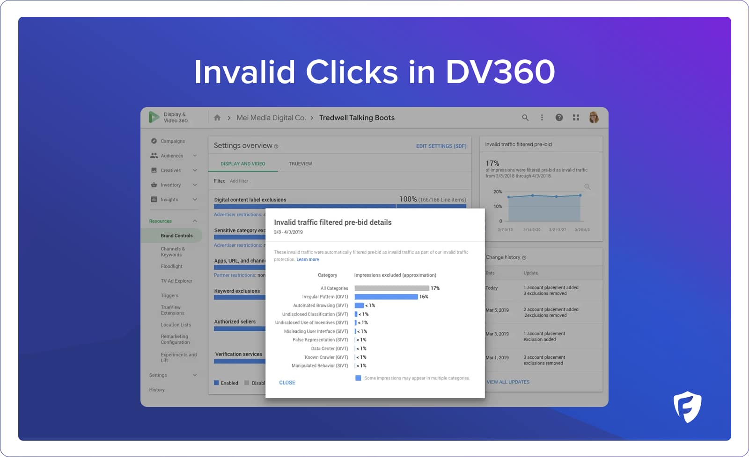Click the help question mark icon
This screenshot has height=457, width=749.
[x=559, y=118]
